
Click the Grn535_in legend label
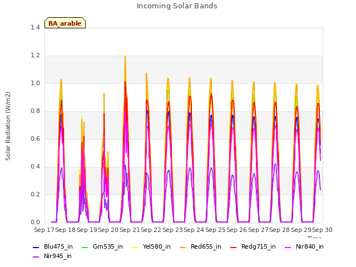click(x=107, y=247)
